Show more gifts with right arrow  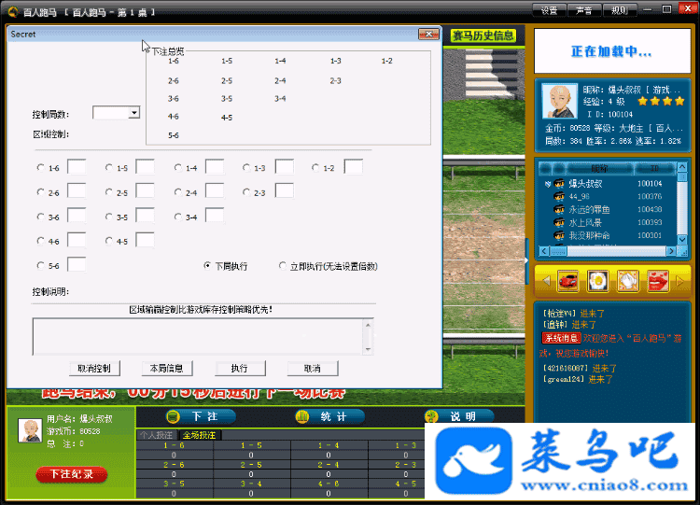click(x=679, y=281)
